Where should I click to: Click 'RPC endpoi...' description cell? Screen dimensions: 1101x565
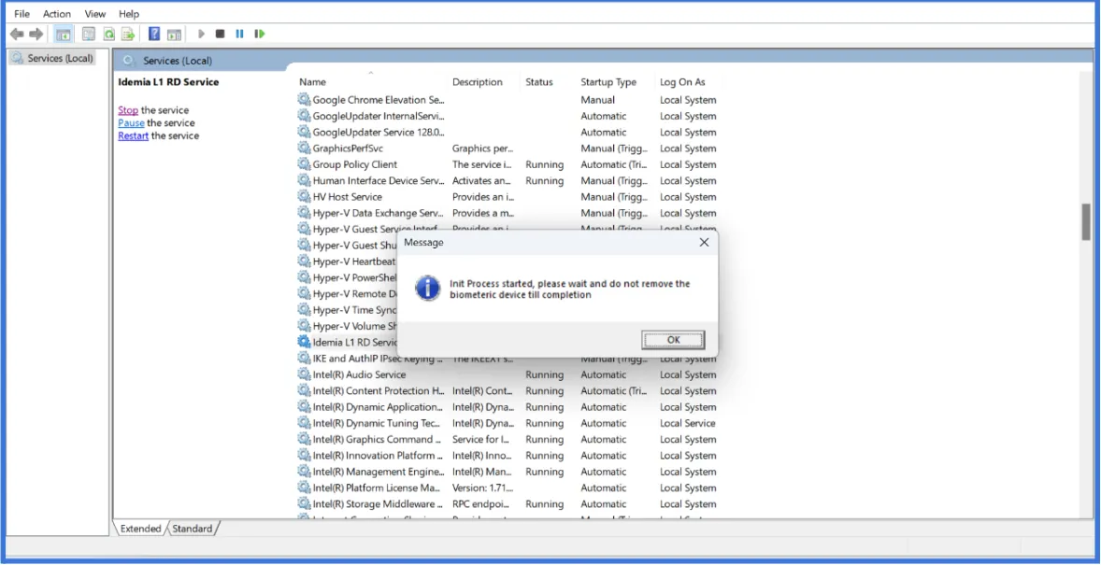tap(483, 504)
